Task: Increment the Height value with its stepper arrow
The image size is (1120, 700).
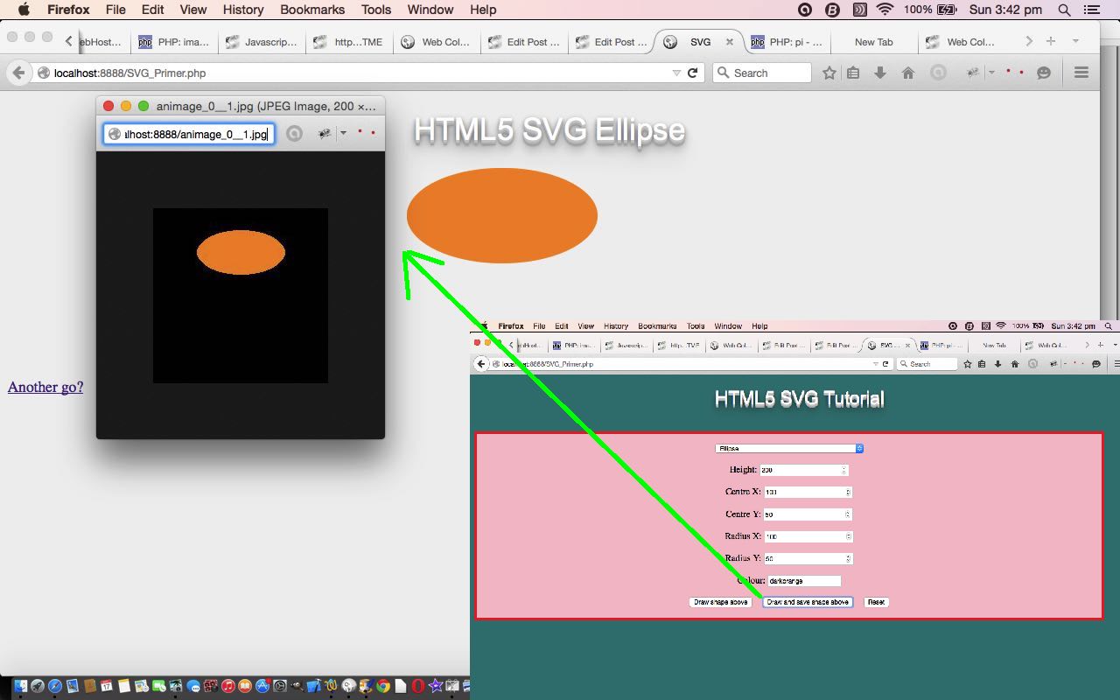Action: pyautogui.click(x=843, y=467)
